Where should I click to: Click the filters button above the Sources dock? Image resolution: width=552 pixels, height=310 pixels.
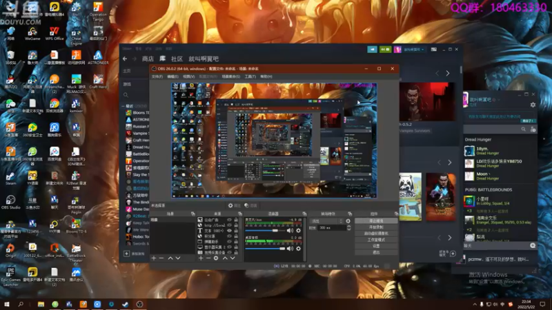point(250,205)
